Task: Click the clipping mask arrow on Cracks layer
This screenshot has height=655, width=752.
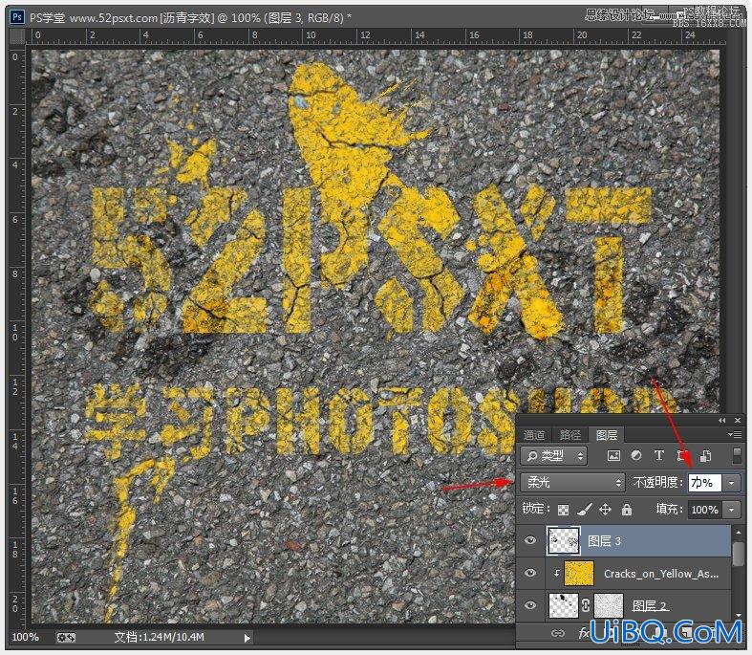Action: (x=557, y=573)
